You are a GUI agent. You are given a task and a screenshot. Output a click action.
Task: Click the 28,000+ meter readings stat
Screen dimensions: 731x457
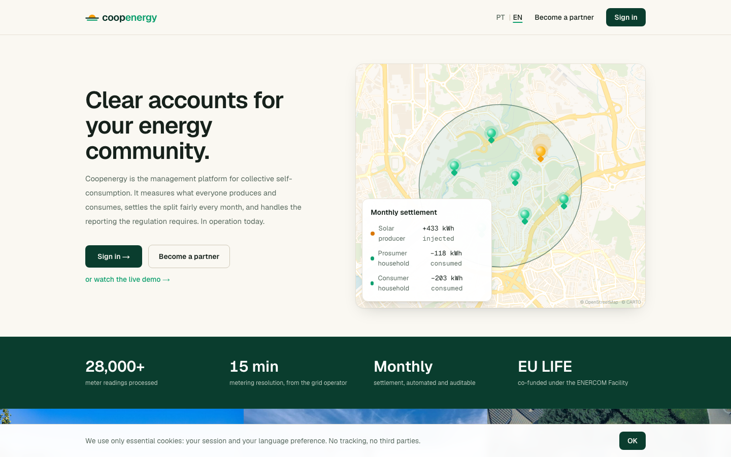pos(121,373)
